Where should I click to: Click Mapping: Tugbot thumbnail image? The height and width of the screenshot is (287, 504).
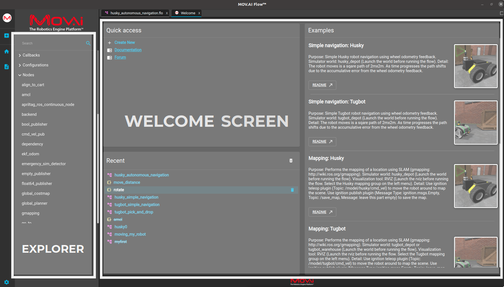476,252
